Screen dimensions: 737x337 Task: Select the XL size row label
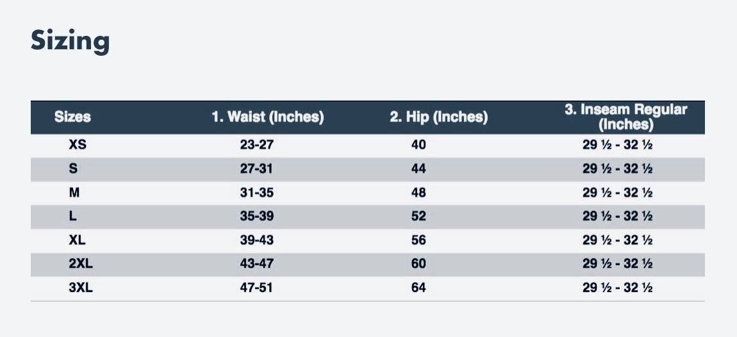click(x=77, y=240)
